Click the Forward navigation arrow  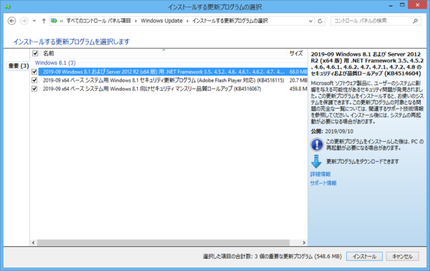pos(24,21)
